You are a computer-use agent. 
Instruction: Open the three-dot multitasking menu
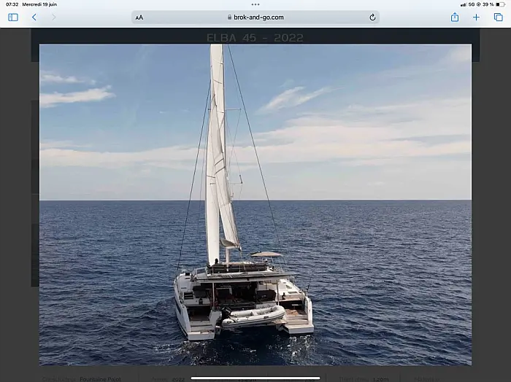point(255,4)
